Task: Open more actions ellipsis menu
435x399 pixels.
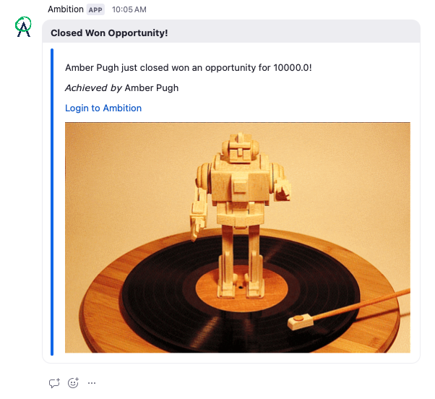Action: click(92, 383)
